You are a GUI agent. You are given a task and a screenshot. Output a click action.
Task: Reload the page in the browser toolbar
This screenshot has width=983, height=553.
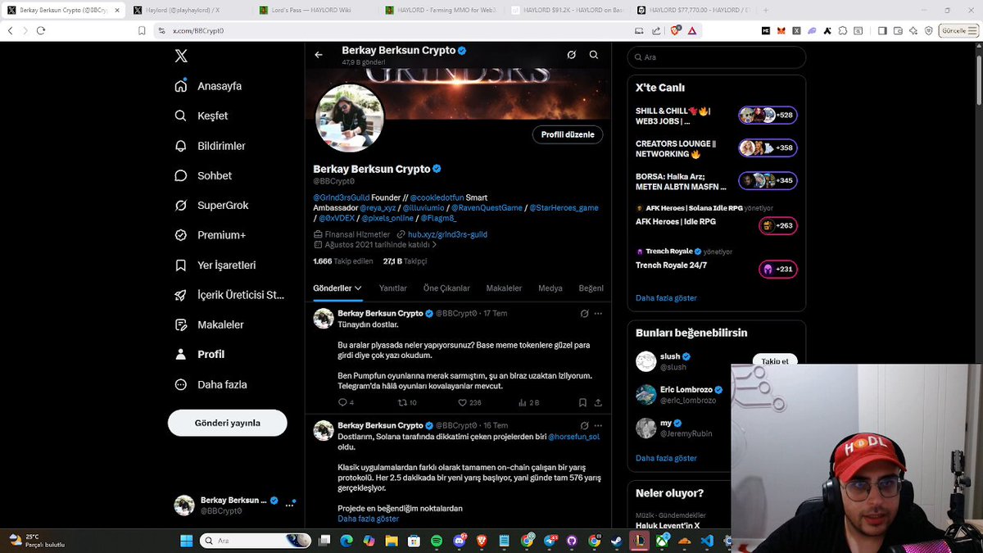40,30
